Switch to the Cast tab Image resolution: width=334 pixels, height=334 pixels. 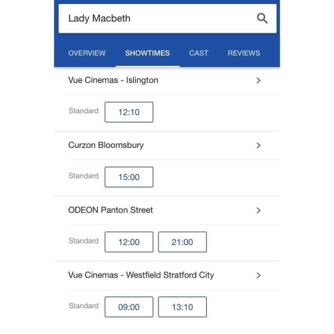199,53
